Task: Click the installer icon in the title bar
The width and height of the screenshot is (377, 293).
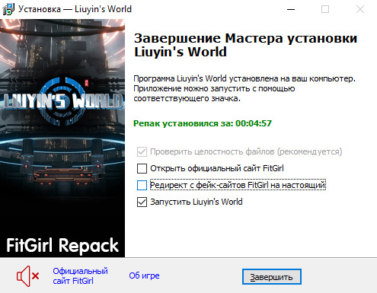Action: pos(8,9)
